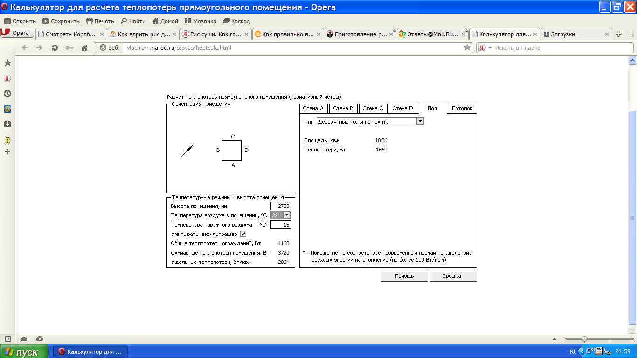The height and width of the screenshot is (358, 637).
Task: Click the compass arrow in orientation box
Action: point(187,151)
